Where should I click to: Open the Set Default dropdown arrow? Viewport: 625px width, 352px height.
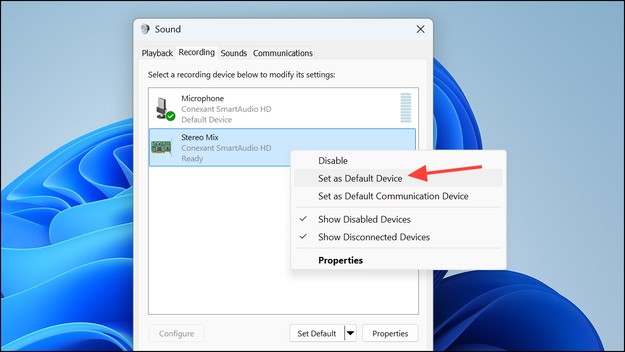pyautogui.click(x=350, y=333)
